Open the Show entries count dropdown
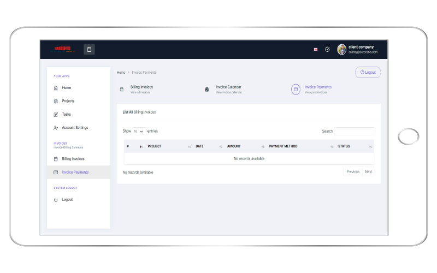 pos(139,131)
